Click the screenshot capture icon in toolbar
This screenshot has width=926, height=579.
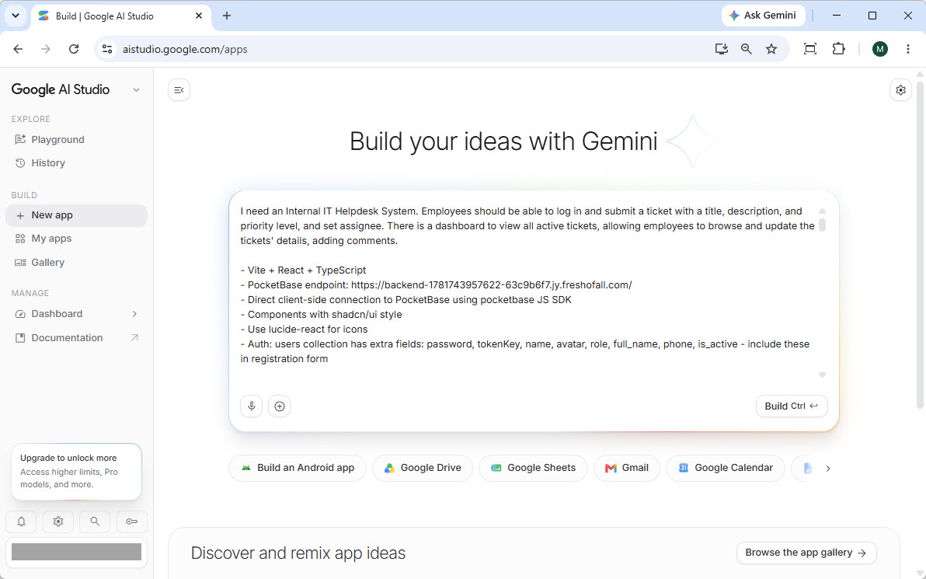coord(810,49)
